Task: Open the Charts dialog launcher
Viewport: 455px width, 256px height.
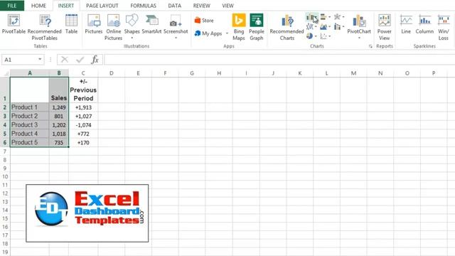Action: tap(370, 46)
